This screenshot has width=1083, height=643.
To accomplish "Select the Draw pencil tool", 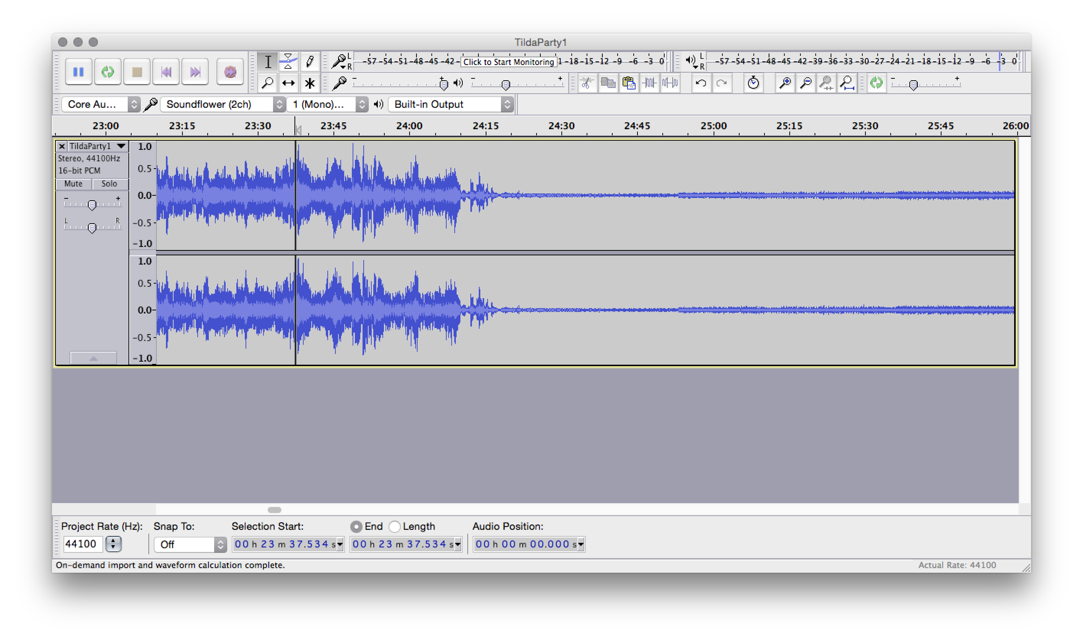I will tap(309, 62).
